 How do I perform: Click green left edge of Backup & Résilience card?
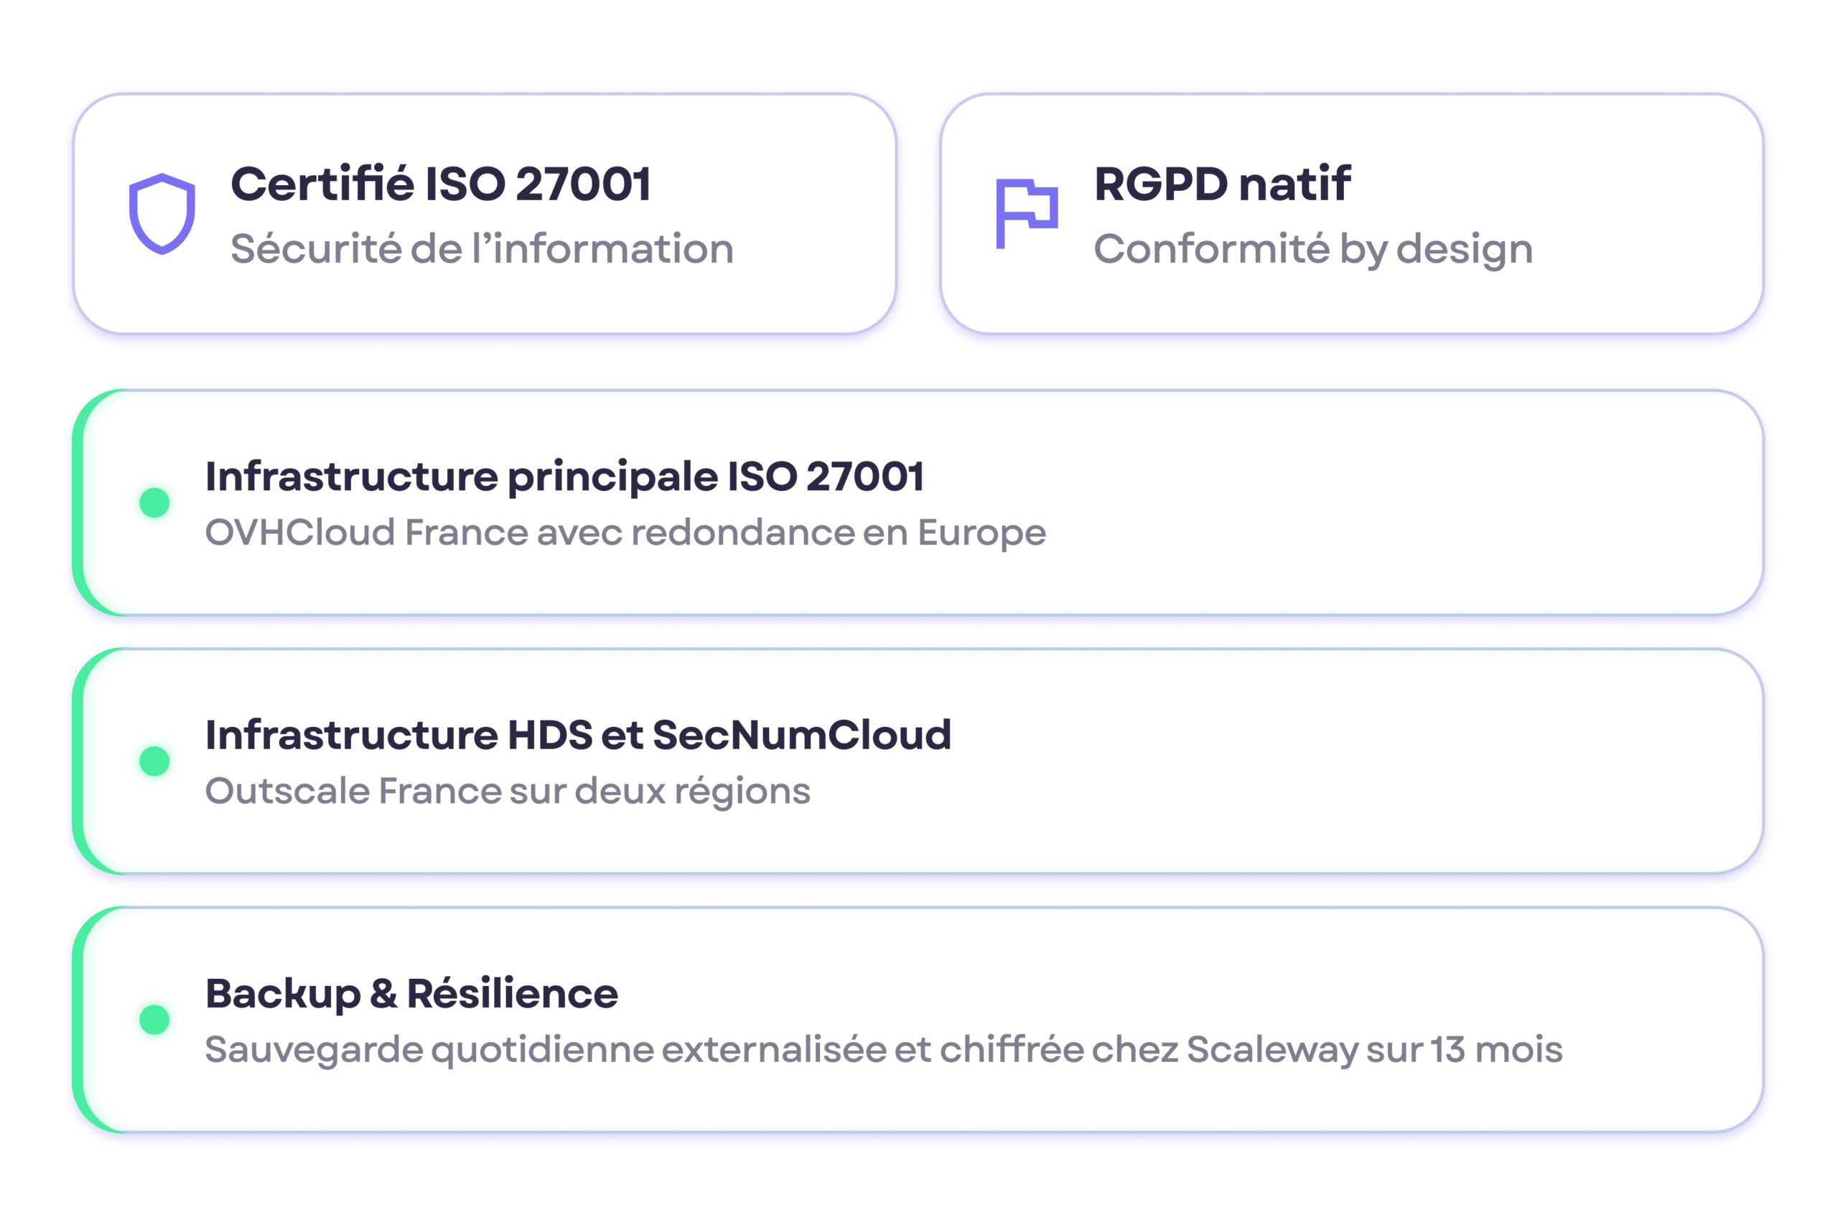[x=78, y=1020]
